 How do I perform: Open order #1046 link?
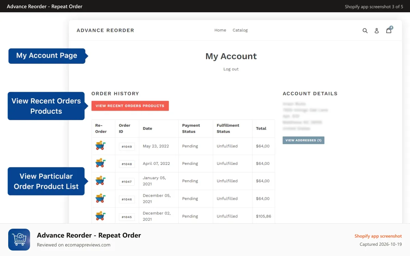click(x=127, y=199)
